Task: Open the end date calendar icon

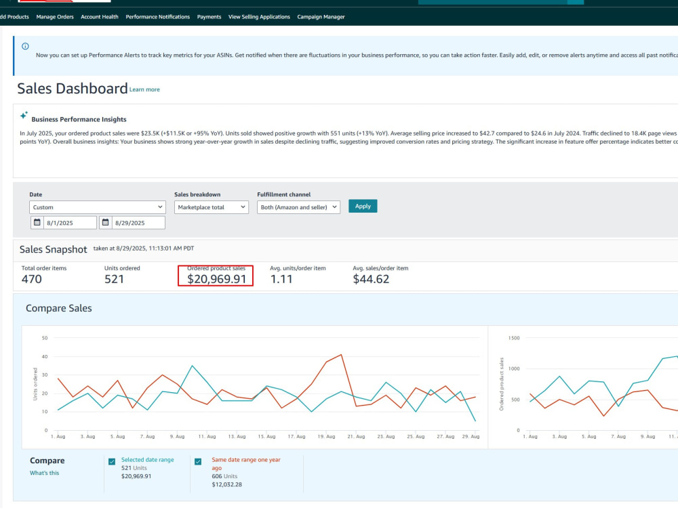Action: [106, 222]
